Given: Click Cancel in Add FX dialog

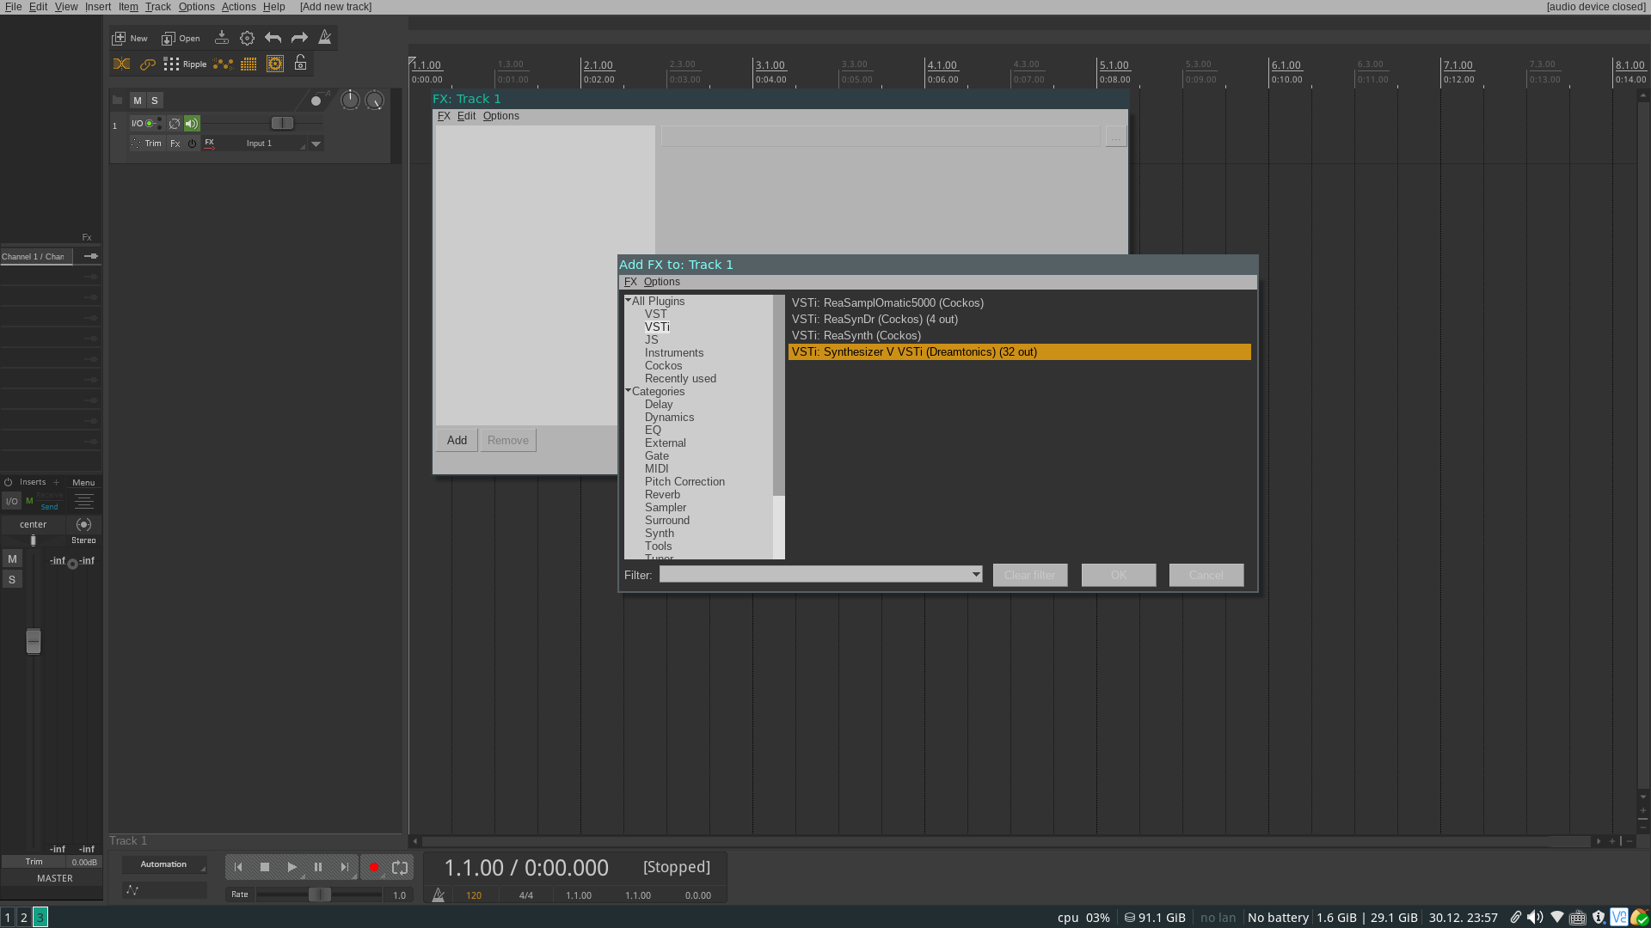Looking at the screenshot, I should point(1206,576).
